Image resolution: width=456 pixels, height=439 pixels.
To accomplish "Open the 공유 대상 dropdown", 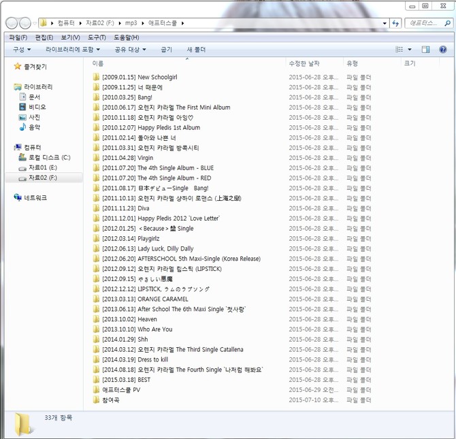I will 130,50.
